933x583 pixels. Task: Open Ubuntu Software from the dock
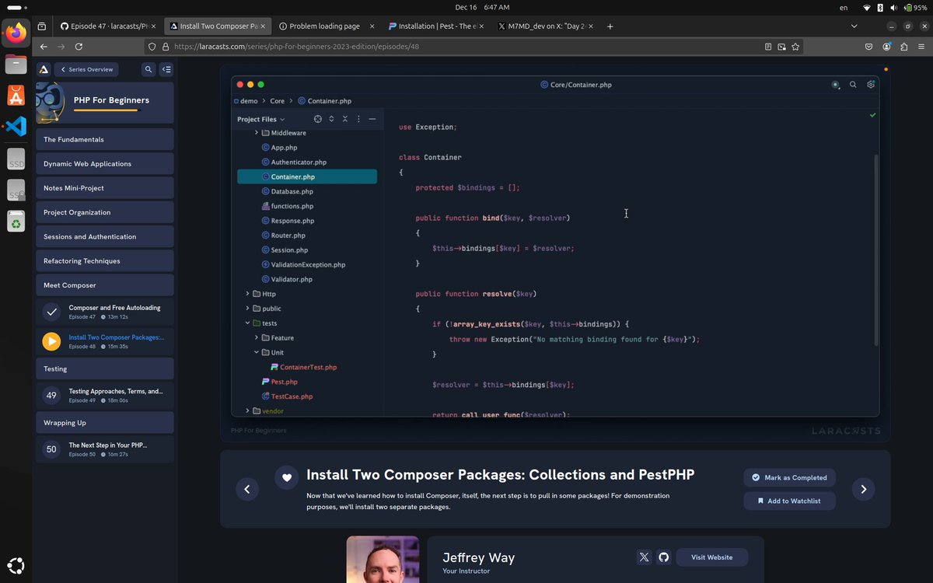[x=16, y=95]
